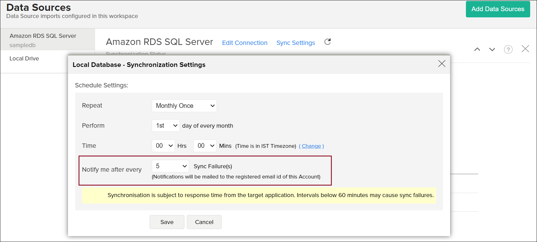The width and height of the screenshot is (537, 242).
Task: Click the down chevron arrow icon
Action: (x=492, y=49)
